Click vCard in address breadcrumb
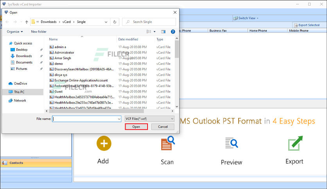The height and width of the screenshot is (189, 327). (66, 22)
